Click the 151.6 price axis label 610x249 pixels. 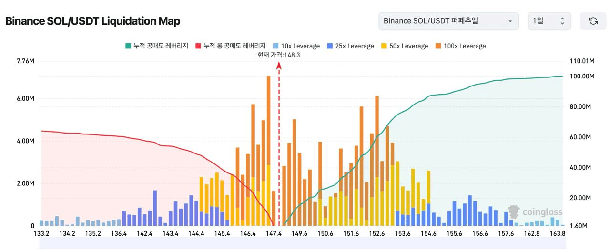[351, 233]
